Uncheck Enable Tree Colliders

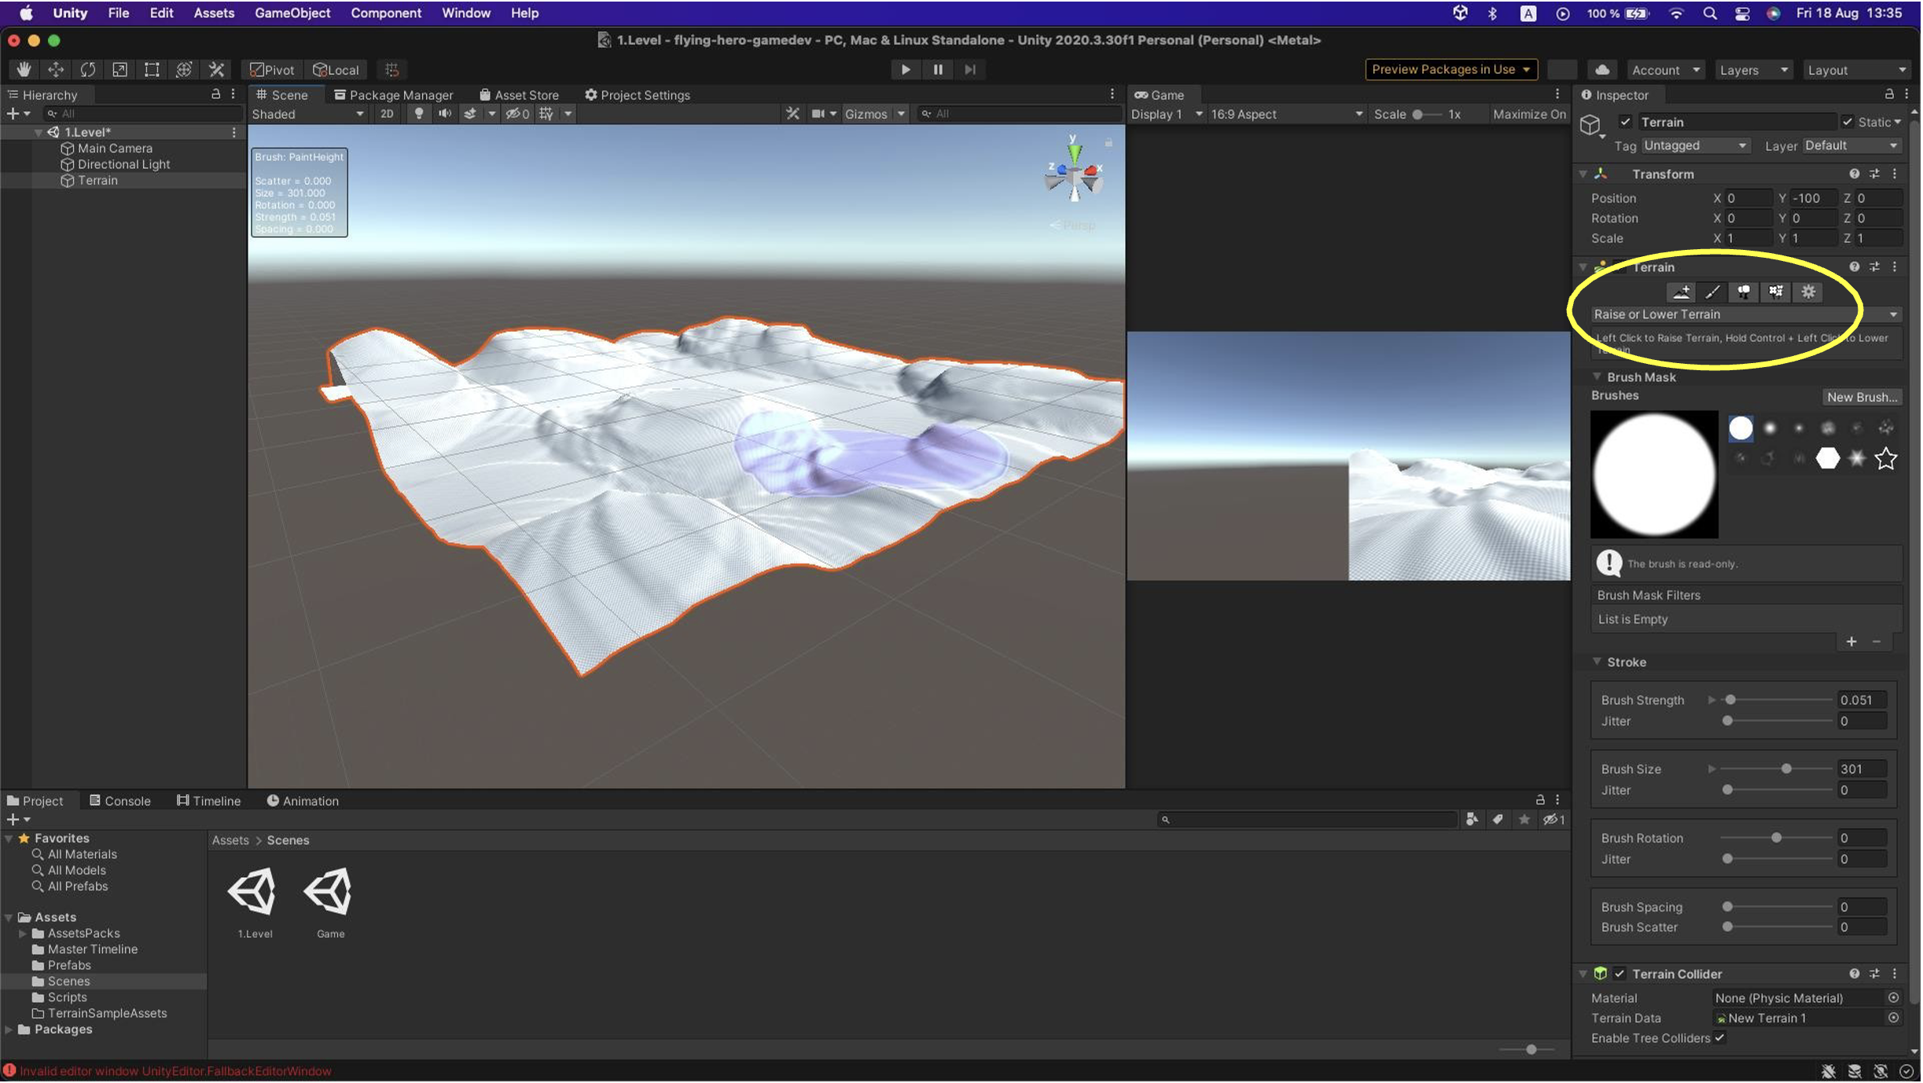(1719, 1038)
